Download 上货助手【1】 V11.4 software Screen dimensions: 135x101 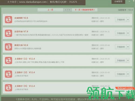(121, 60)
